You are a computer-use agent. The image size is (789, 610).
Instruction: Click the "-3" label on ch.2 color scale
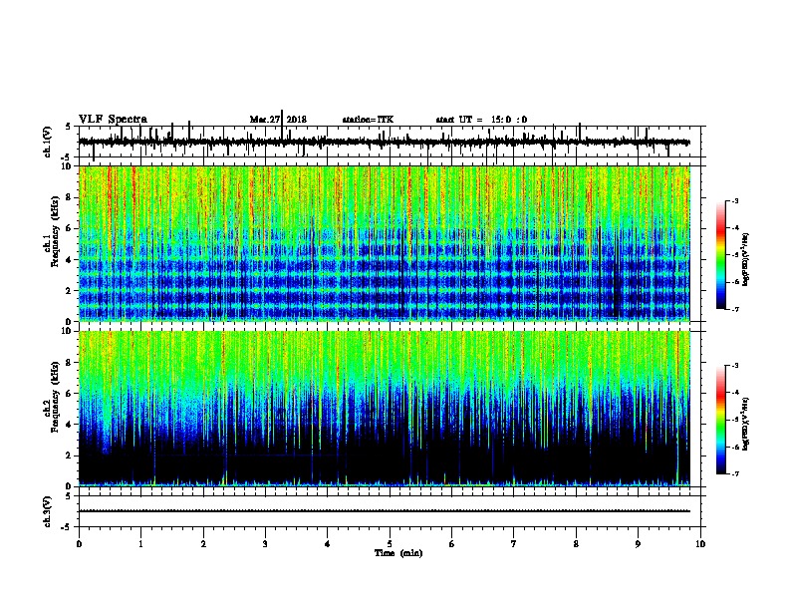734,366
